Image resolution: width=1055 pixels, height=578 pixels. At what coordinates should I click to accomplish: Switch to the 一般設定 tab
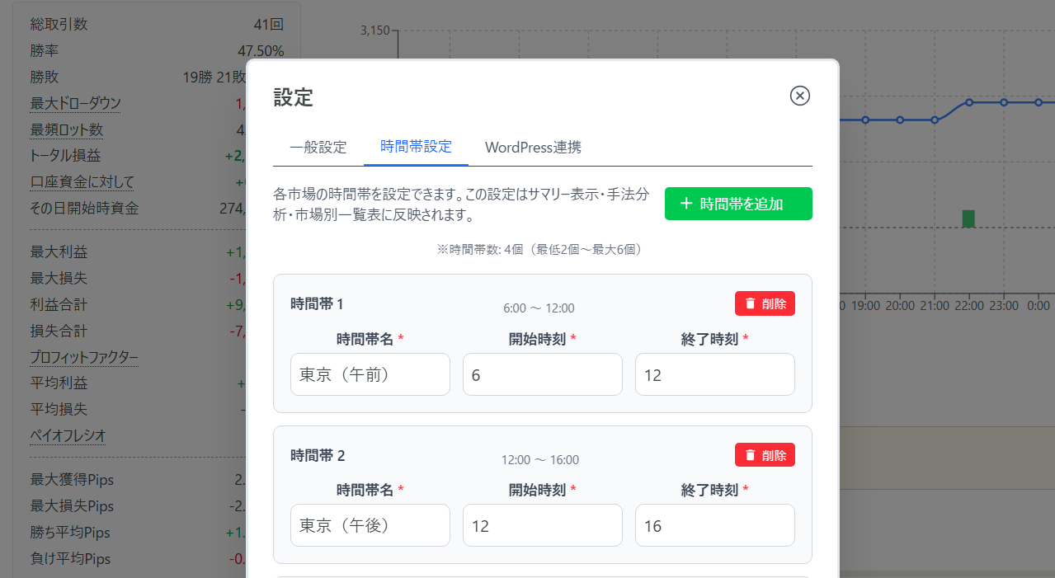tap(318, 148)
